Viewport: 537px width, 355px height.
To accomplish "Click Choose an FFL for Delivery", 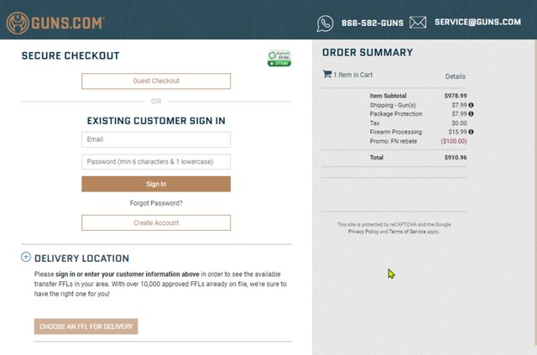I will coord(86,326).
